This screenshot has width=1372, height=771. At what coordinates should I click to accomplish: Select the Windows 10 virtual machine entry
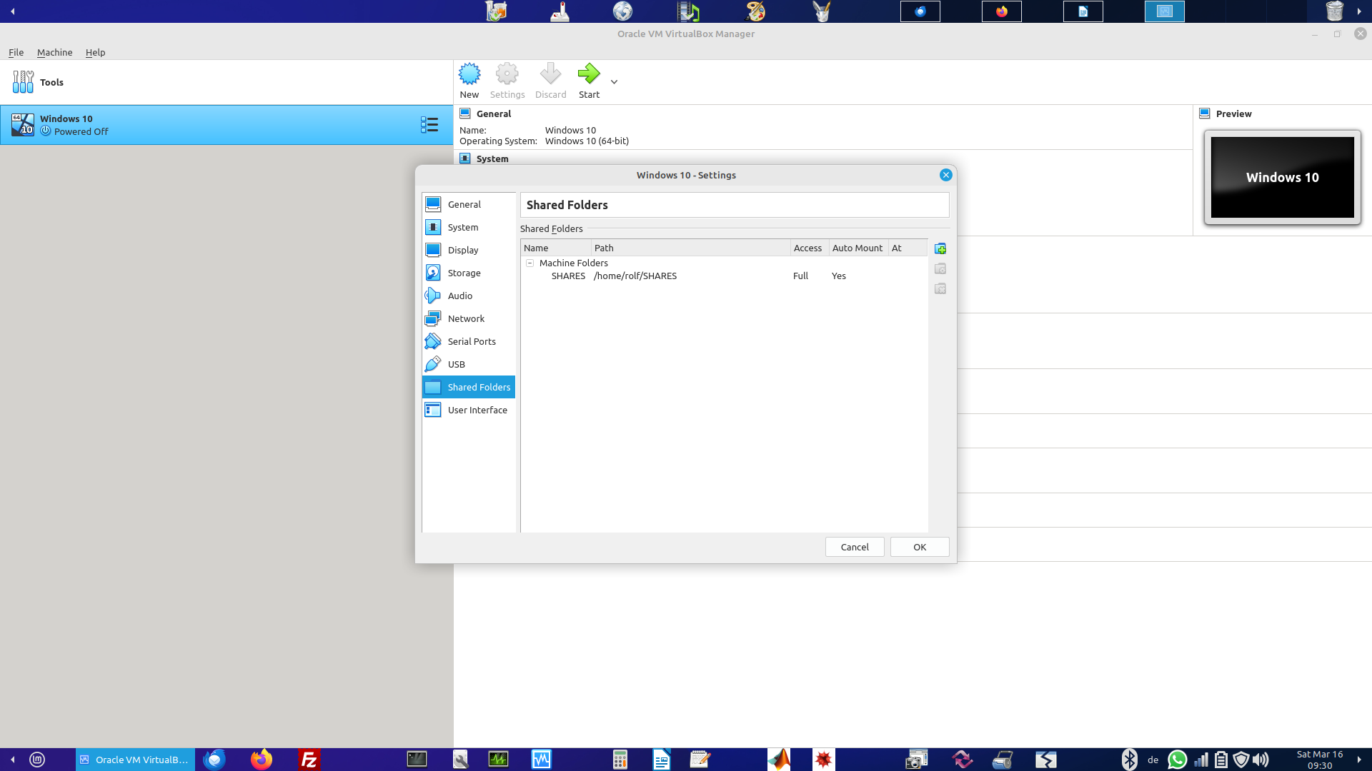point(227,125)
